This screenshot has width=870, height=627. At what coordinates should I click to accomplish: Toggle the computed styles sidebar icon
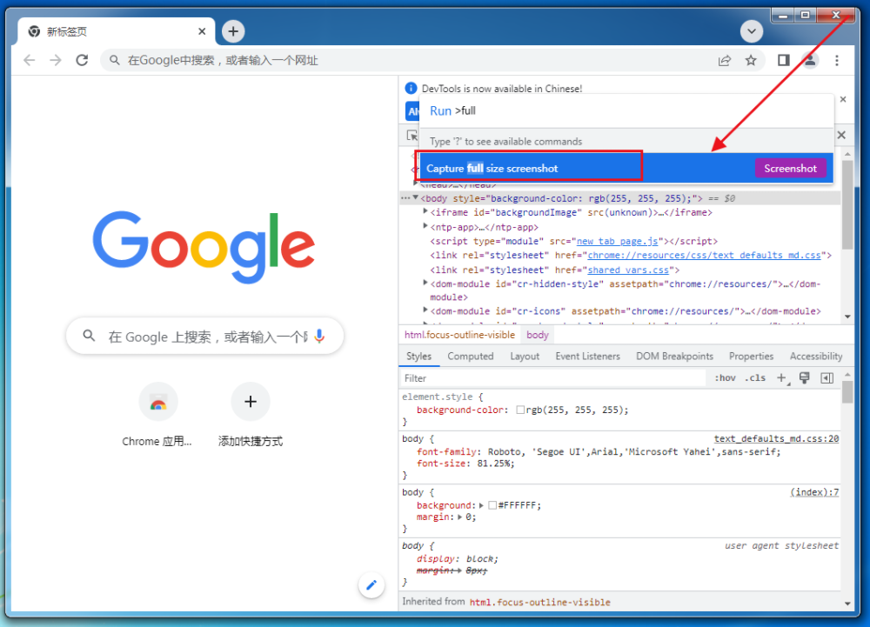coord(826,378)
